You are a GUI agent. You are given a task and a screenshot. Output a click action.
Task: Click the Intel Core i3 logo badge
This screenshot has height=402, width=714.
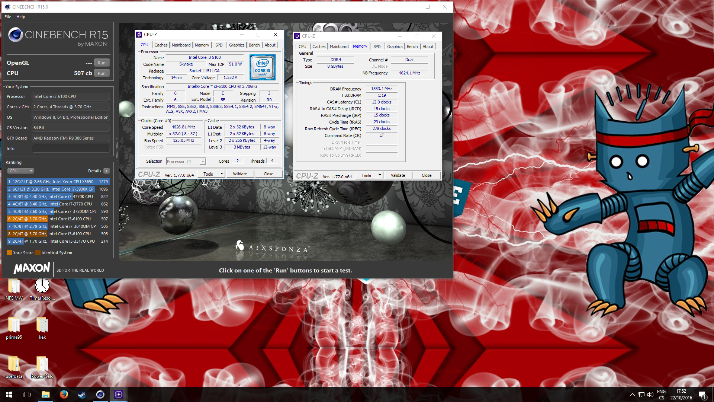tap(263, 67)
